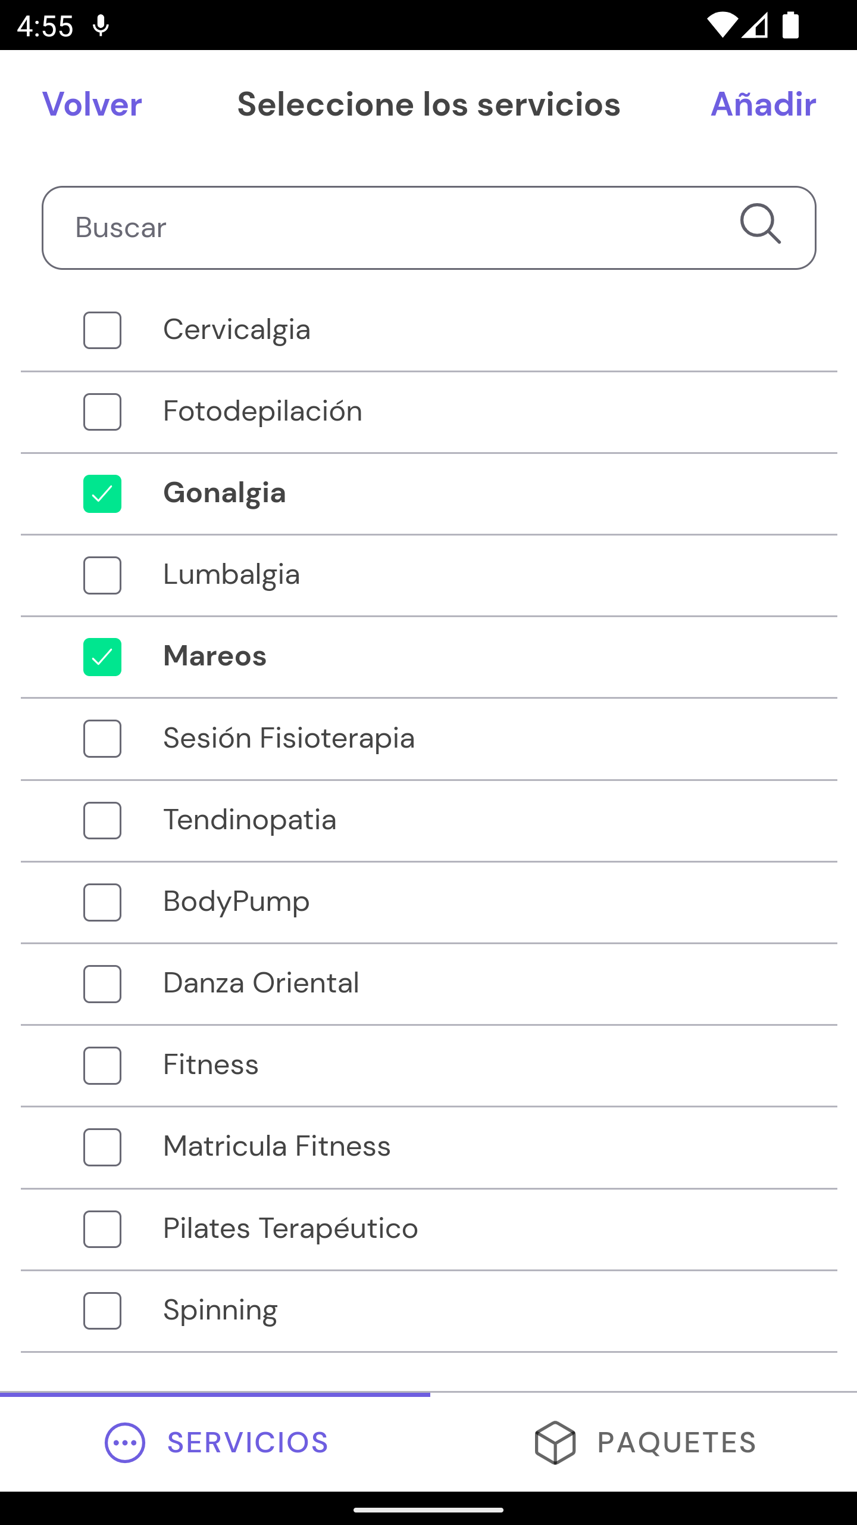Check the Cervicalgia checkbox

102,330
